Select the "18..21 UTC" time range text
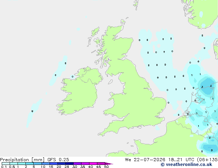 [182, 160]
